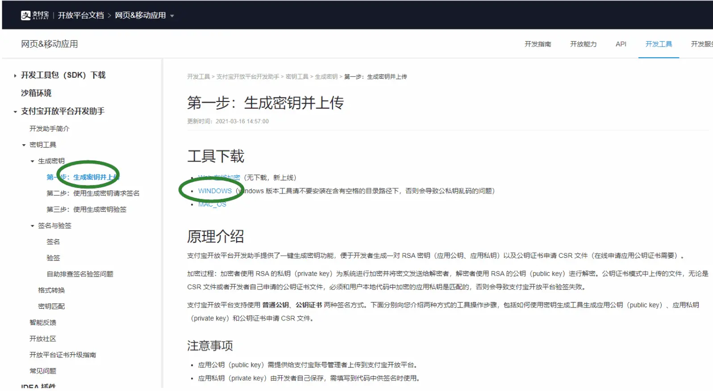The width and height of the screenshot is (713, 391).
Task: Collapse the 生成密钥 tree node
Action: [32, 161]
